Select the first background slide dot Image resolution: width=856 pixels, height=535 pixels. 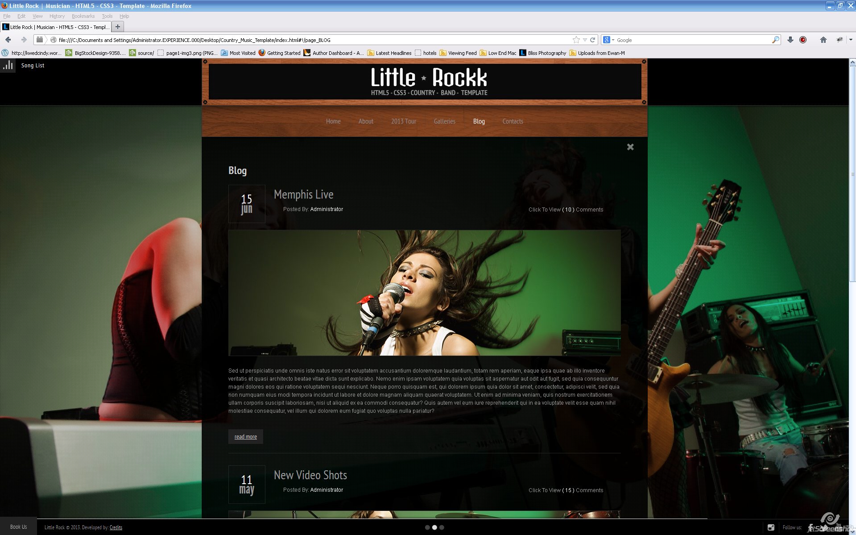pos(427,527)
